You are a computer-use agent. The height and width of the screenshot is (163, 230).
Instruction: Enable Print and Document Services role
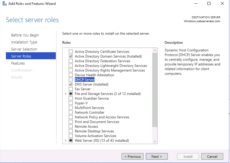[71, 122]
